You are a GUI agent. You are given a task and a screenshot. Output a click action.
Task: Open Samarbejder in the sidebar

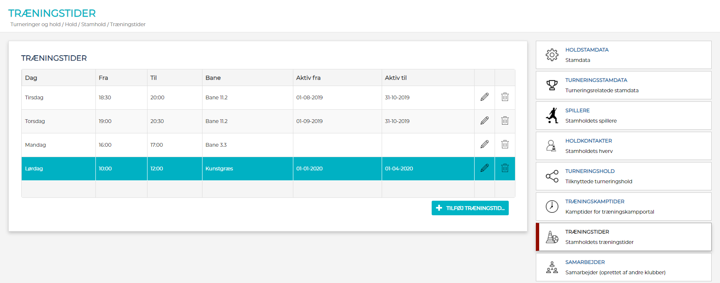[x=585, y=262]
